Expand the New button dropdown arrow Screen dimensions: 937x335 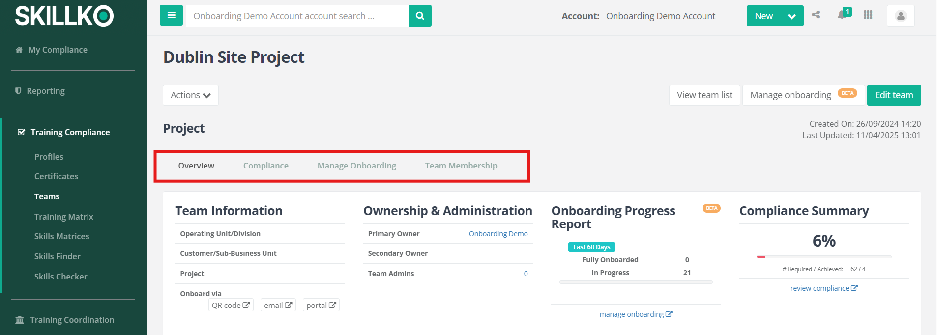(x=791, y=16)
